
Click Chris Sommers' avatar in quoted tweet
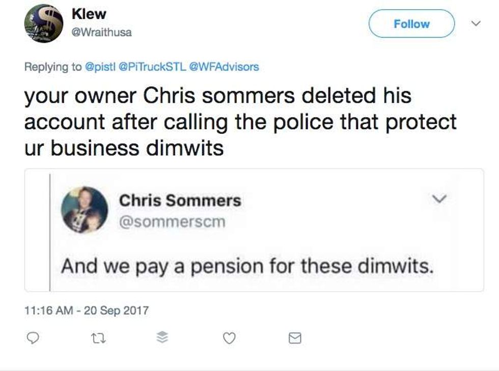point(84,209)
